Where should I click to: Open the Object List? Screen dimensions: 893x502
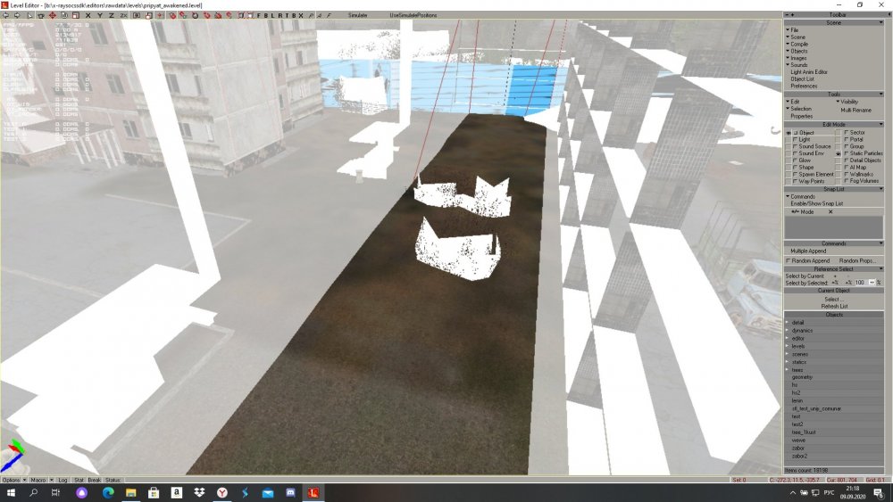pyautogui.click(x=802, y=79)
